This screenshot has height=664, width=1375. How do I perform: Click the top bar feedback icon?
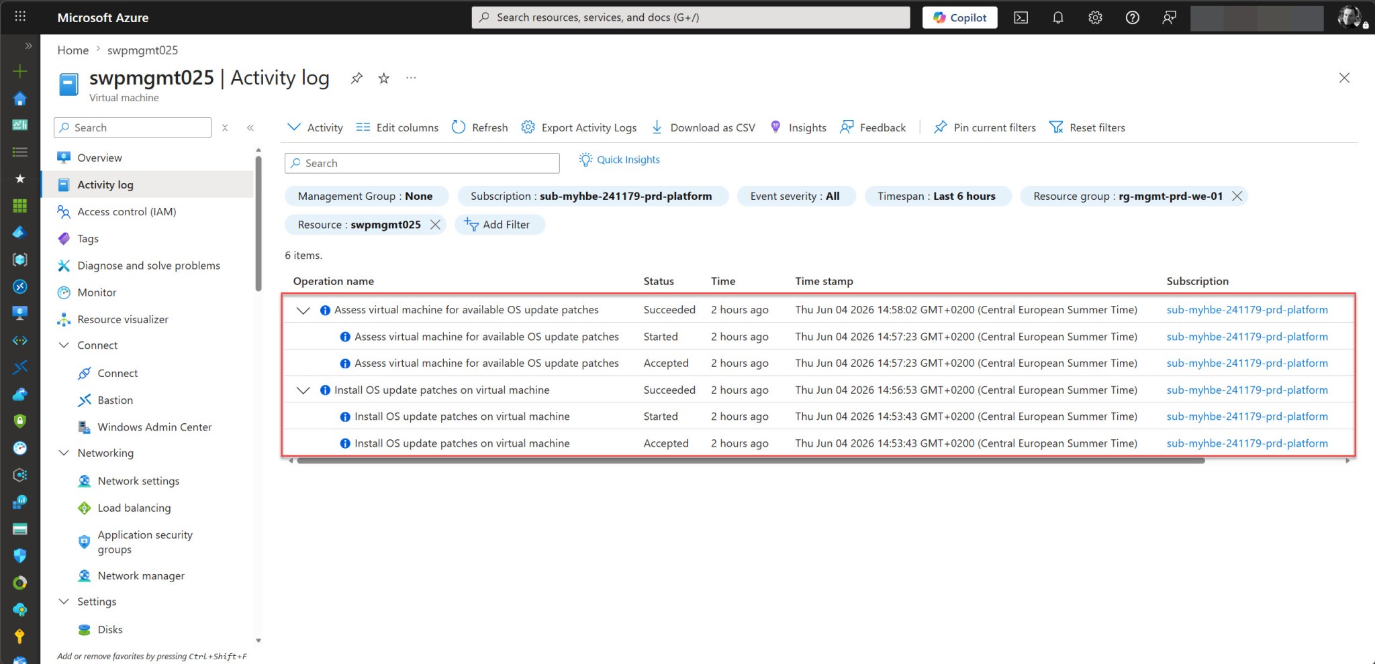click(1169, 17)
